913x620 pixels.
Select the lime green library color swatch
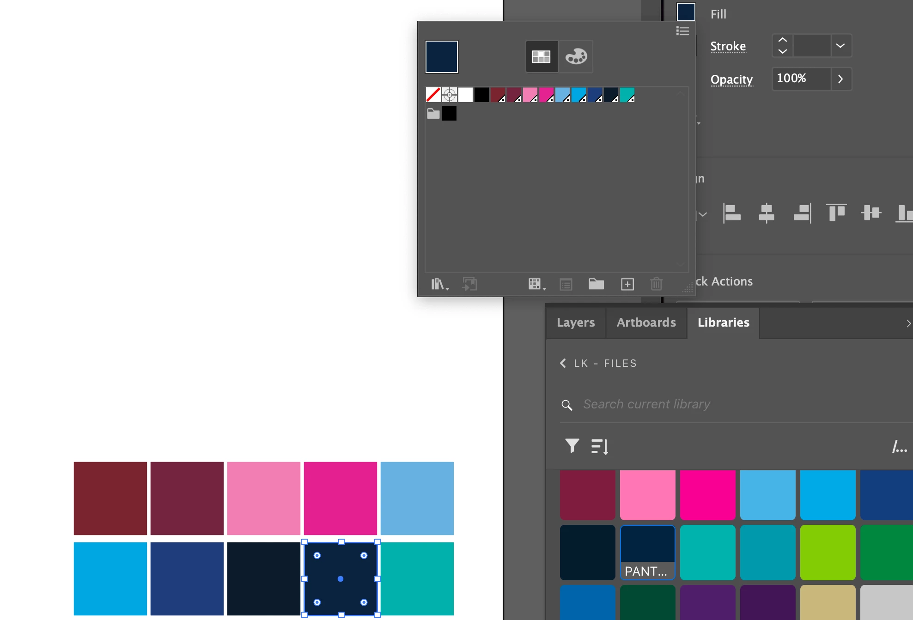coord(828,552)
